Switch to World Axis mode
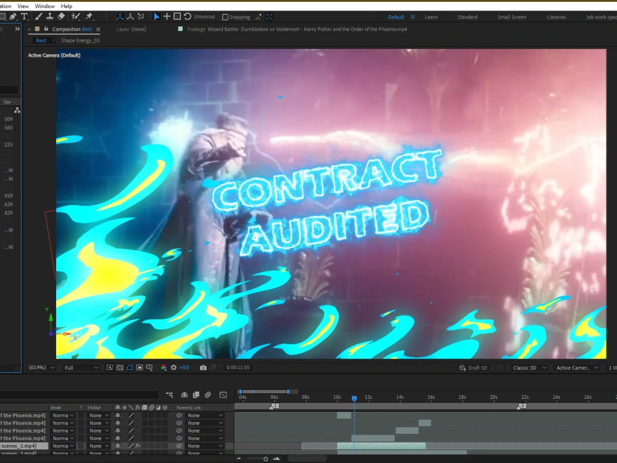The height and width of the screenshot is (463, 617). coord(130,17)
